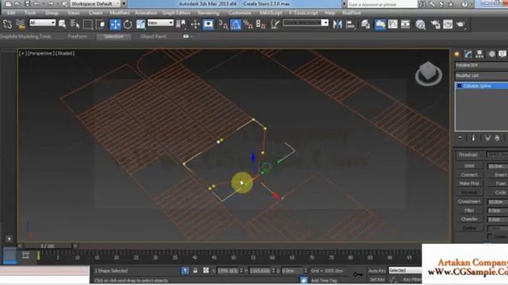508x285 pixels.
Task: Toggle Keyboard Shortcut Override icon
Action: 208,25
